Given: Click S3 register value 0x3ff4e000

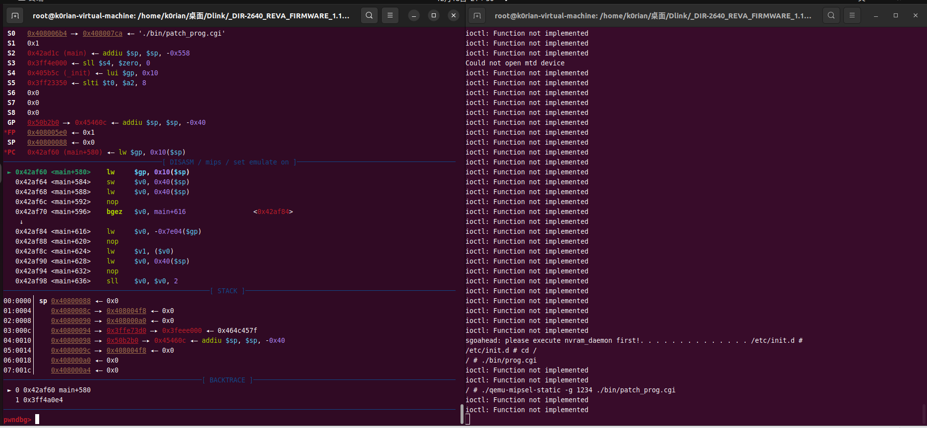Looking at the screenshot, I should pyautogui.click(x=47, y=63).
